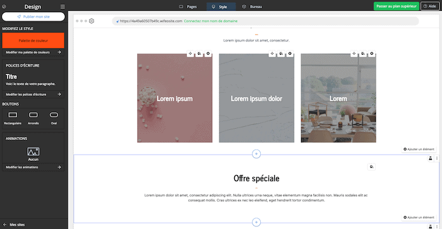
Task: Switch to the Style tab
Action: 221,6
